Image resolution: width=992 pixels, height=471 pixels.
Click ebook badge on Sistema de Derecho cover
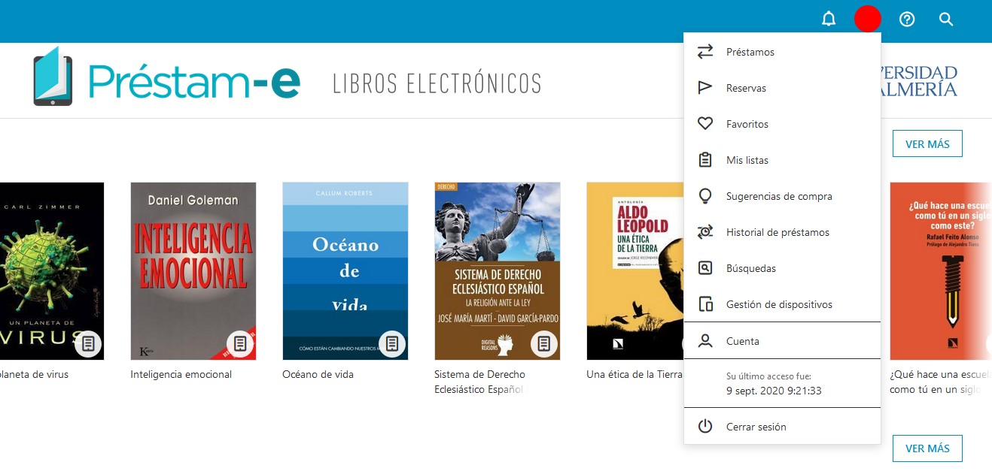click(544, 343)
